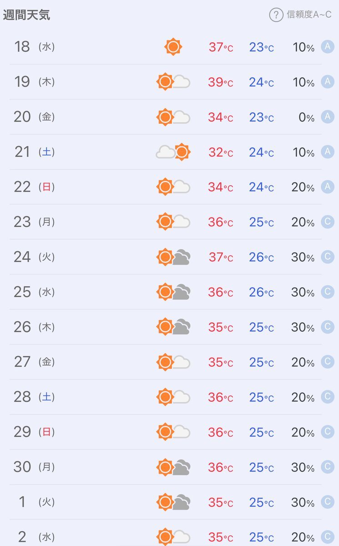The width and height of the screenshot is (339, 546).
Task: Select the 22 (日) forecast row
Action: click(x=169, y=187)
